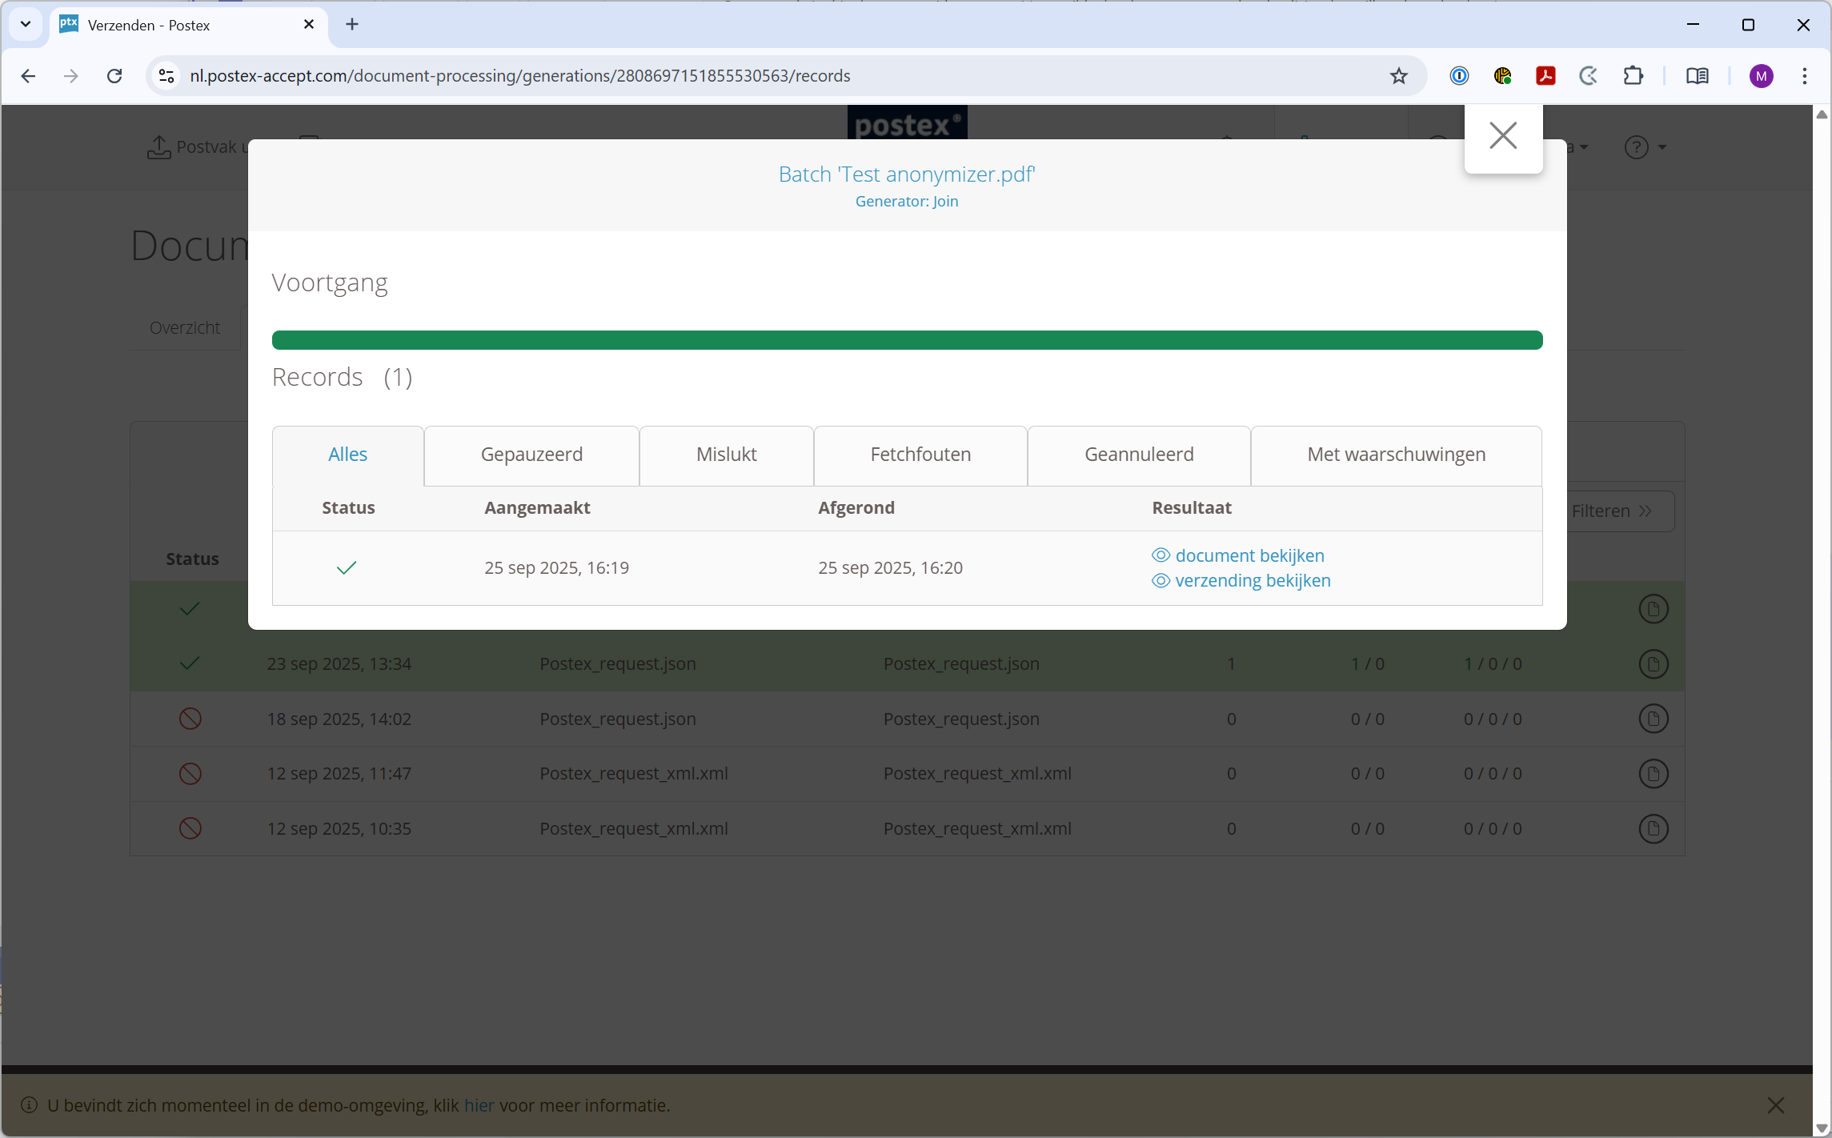
Task: Open the browser extensions puzzle icon
Action: (x=1633, y=76)
